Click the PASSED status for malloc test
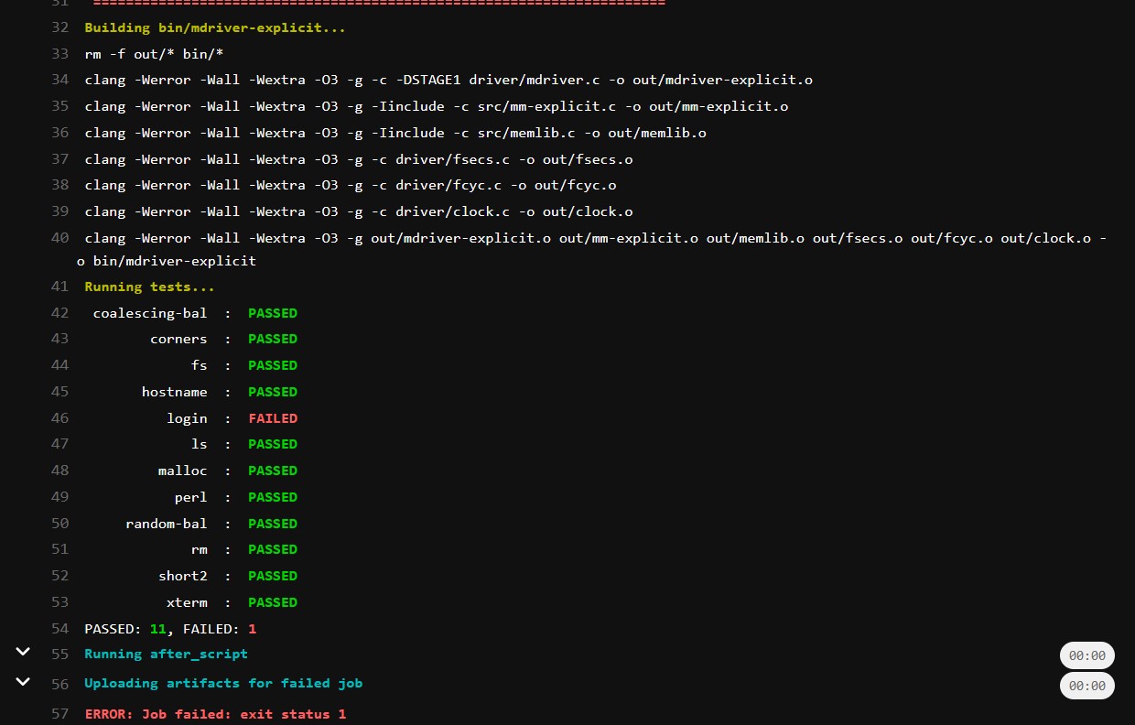Screen dimensions: 1135x725 (273, 471)
